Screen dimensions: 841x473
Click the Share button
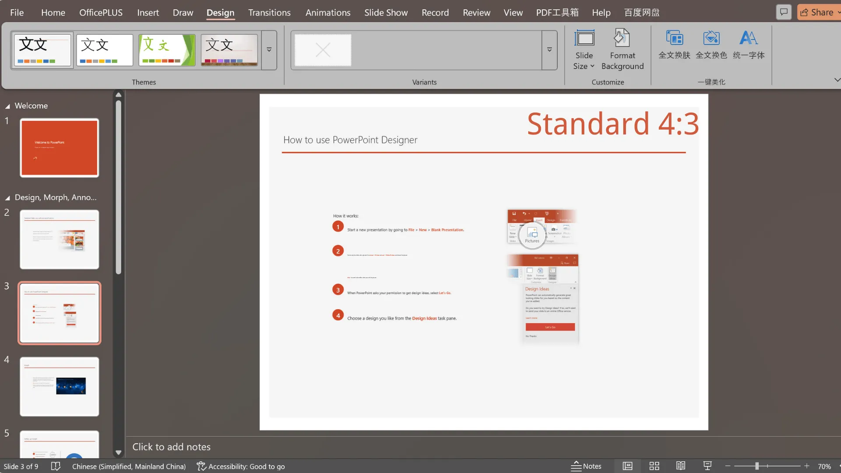[x=818, y=12]
